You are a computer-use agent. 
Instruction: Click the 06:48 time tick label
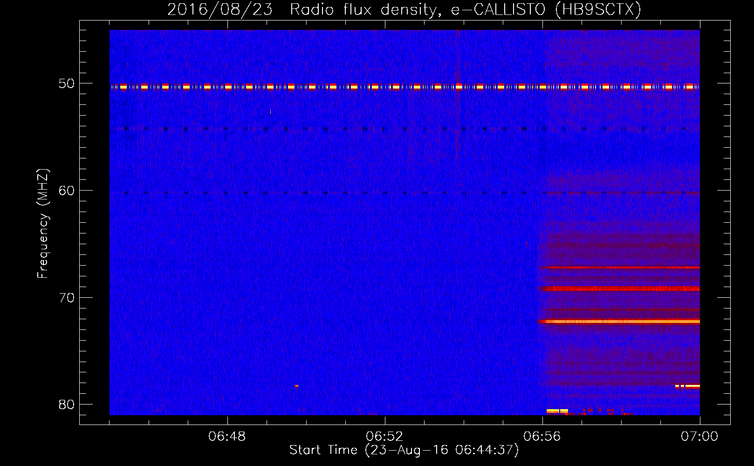click(227, 437)
